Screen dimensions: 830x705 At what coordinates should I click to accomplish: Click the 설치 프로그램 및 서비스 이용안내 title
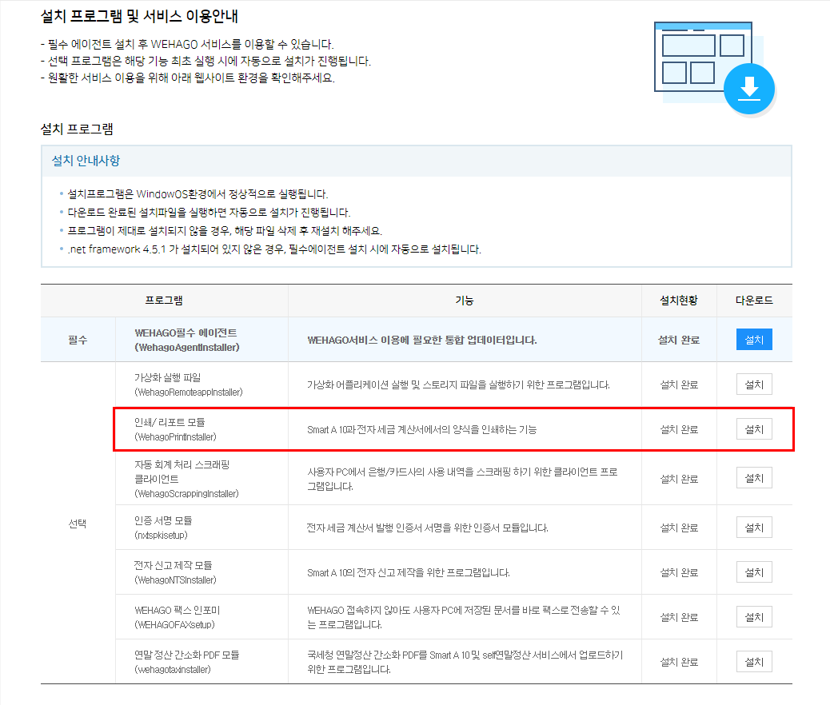click(x=139, y=17)
